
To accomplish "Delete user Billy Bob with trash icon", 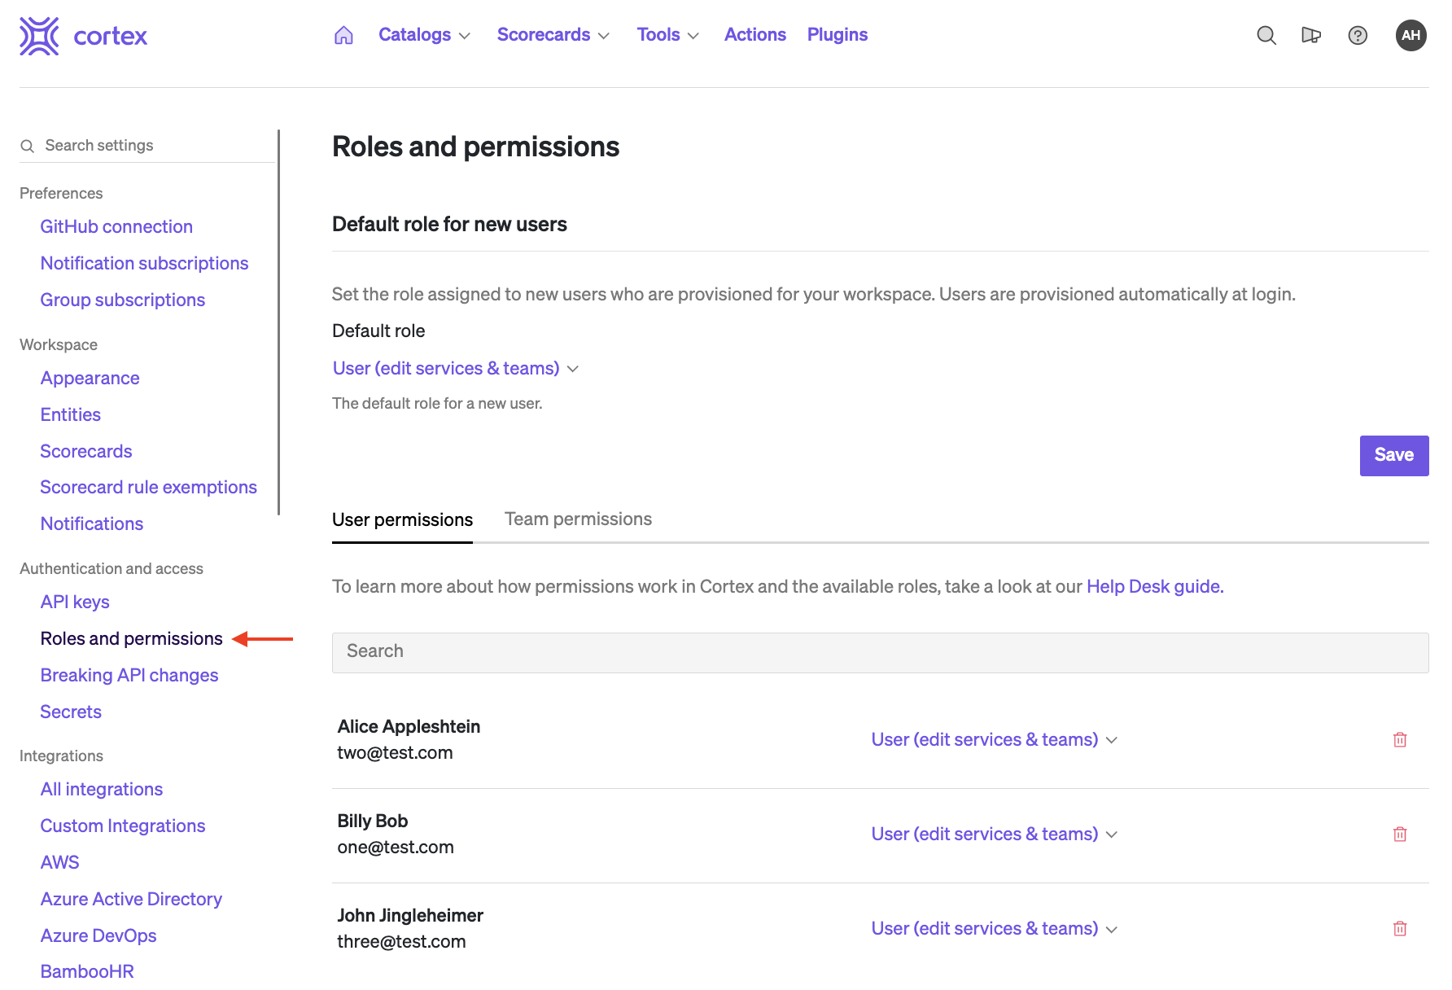I will point(1400,834).
